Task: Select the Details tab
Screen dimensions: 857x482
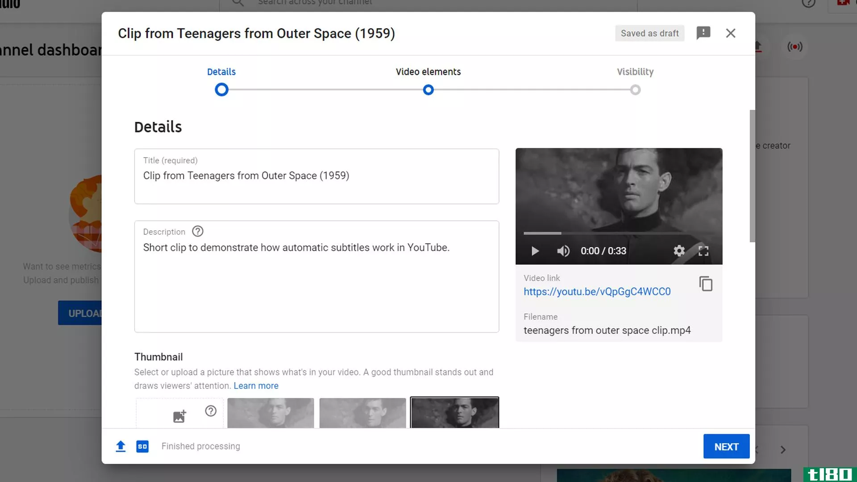Action: 221,71
